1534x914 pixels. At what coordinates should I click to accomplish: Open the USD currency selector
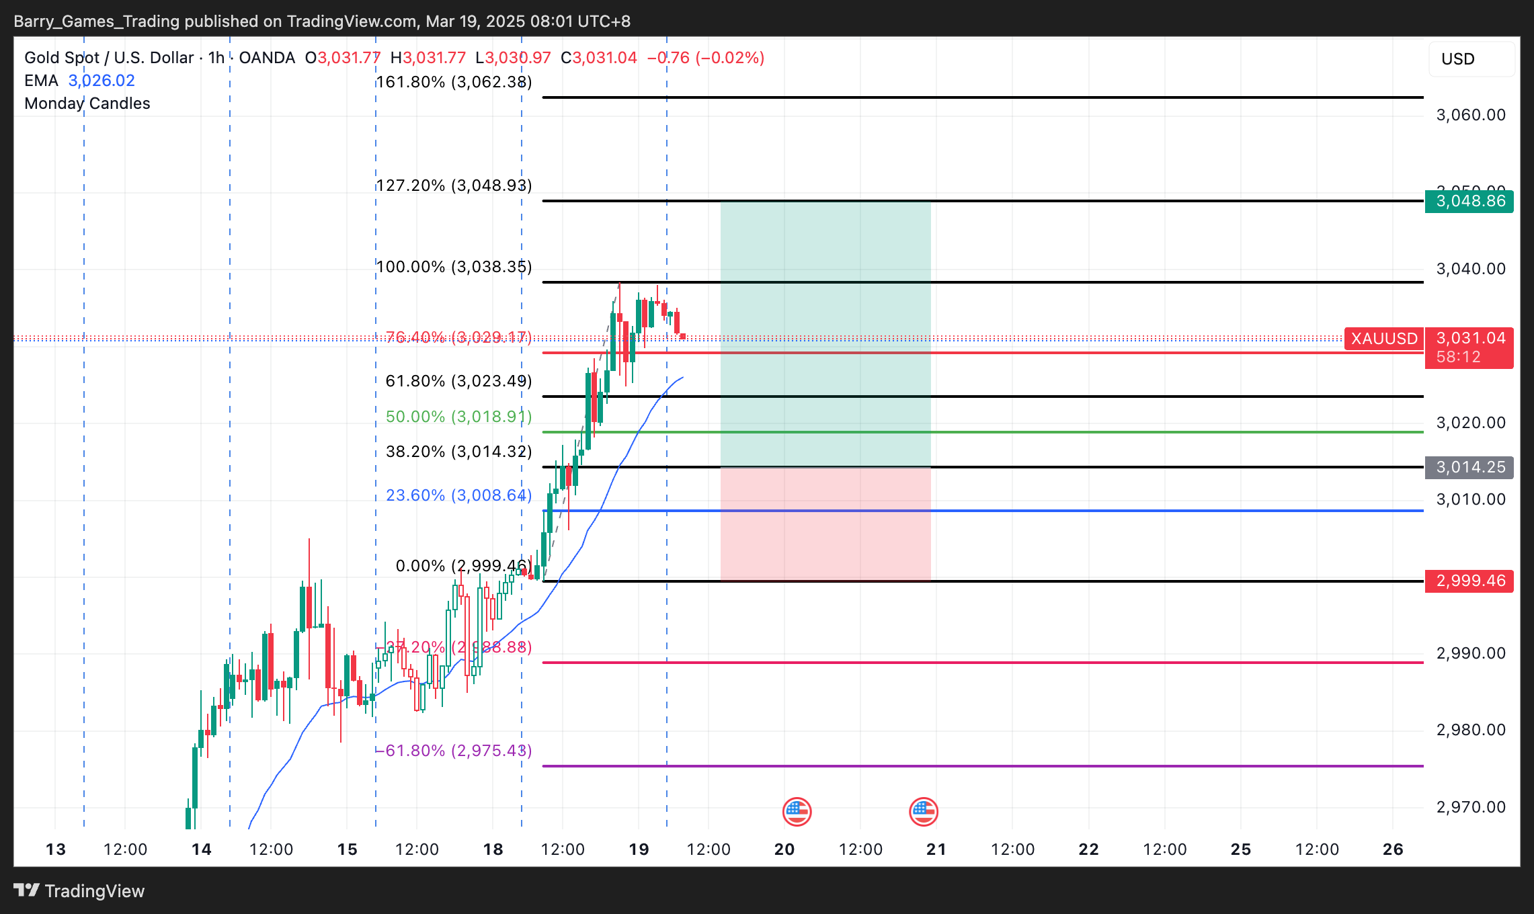coord(1471,59)
